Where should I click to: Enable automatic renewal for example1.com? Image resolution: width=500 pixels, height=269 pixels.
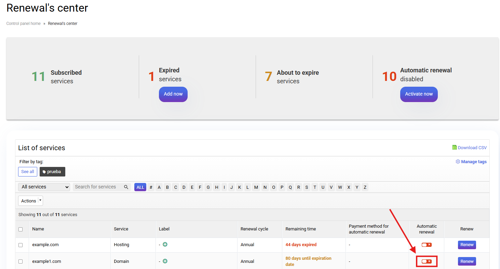coord(426,261)
